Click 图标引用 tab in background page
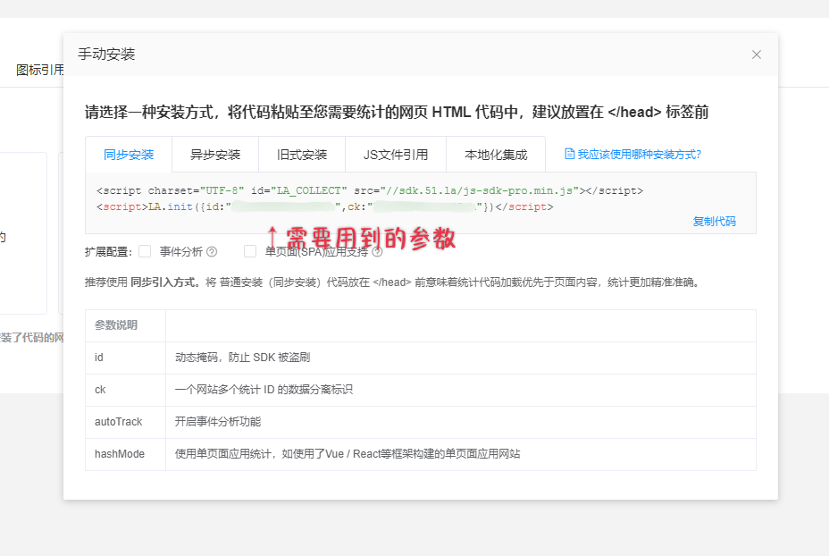This screenshot has height=556, width=829. 39,70
